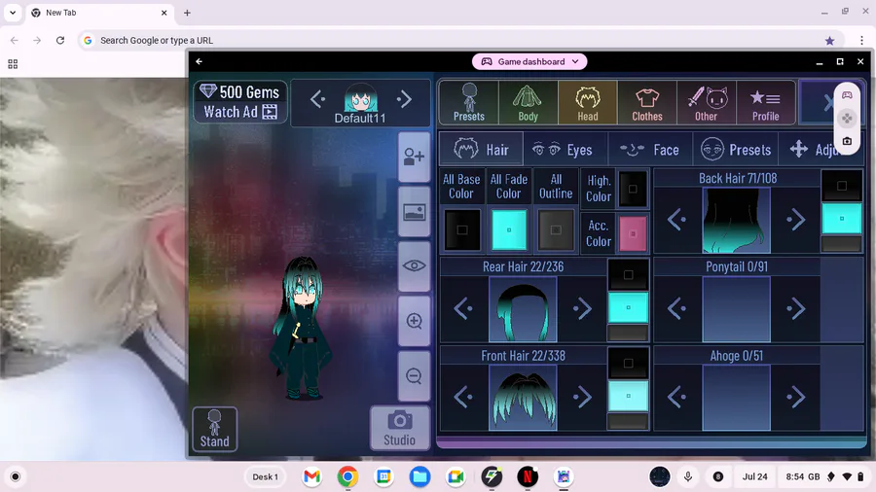
Task: Go to next Back Hair style
Action: click(796, 220)
